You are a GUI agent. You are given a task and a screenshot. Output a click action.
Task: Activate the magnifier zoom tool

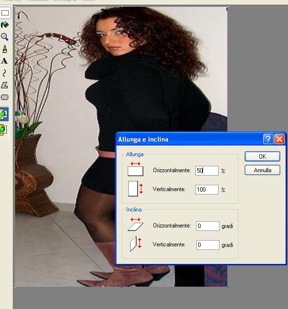(4, 37)
